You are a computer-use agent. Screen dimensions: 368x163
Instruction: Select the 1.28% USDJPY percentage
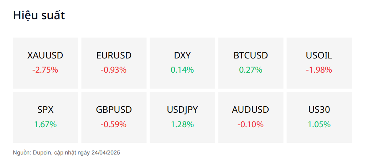[x=182, y=124]
